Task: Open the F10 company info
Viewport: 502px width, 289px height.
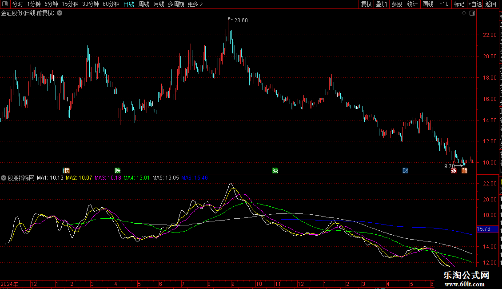Action: coord(444,4)
